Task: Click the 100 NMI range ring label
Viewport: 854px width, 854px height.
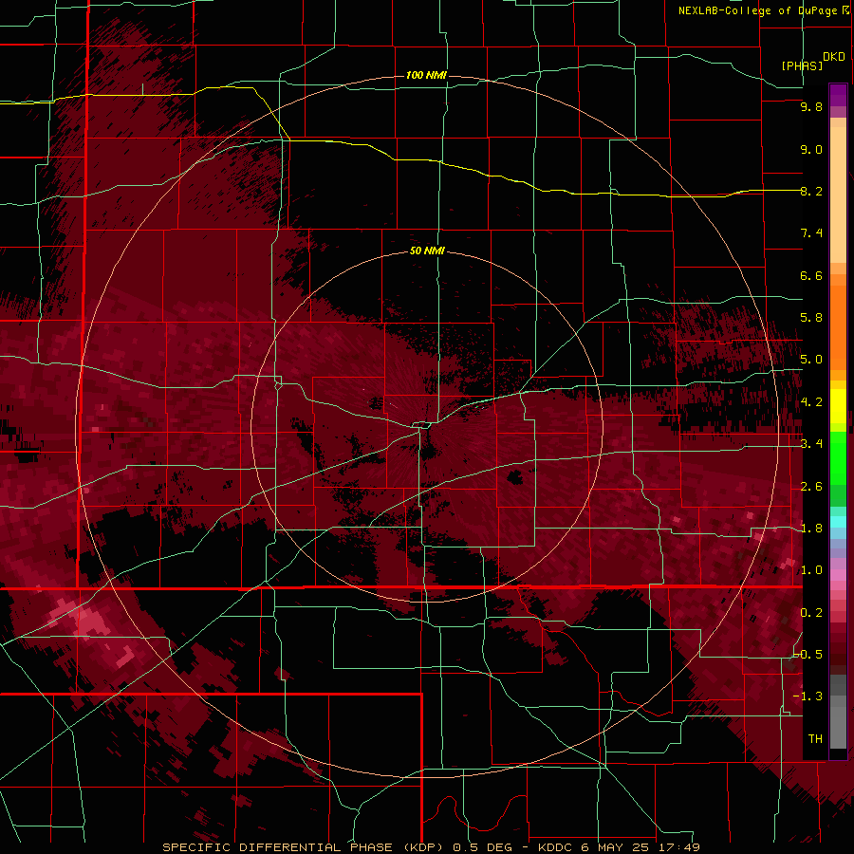Action: [x=426, y=75]
